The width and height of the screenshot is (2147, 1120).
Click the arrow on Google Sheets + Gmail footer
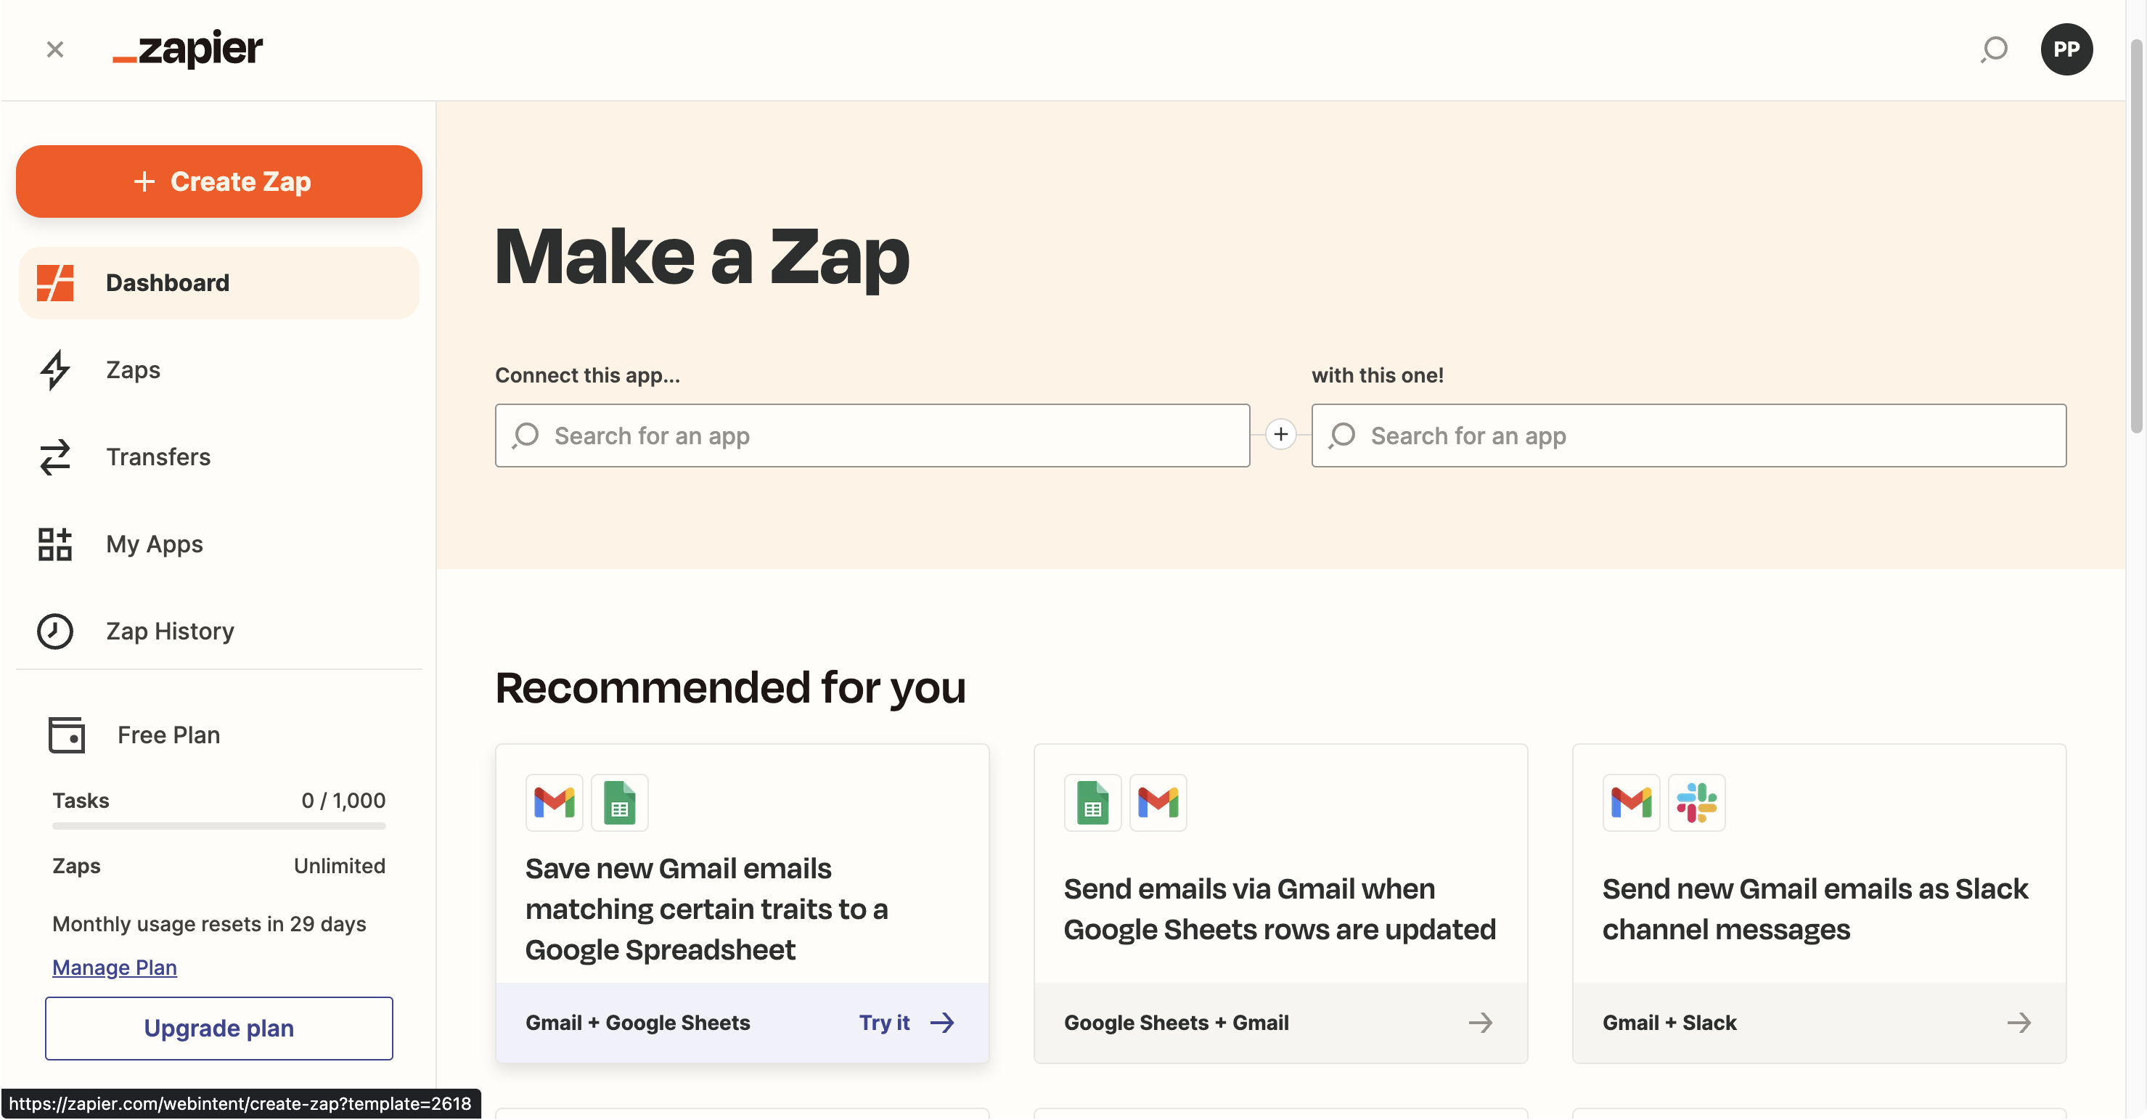[x=1481, y=1023]
